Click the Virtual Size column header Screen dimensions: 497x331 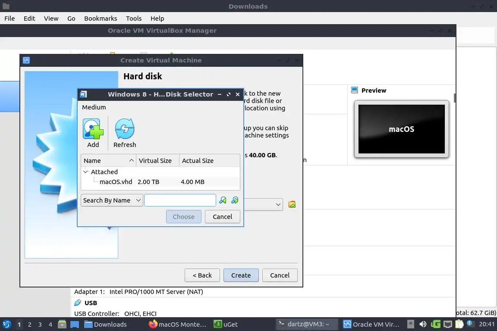pos(157,161)
